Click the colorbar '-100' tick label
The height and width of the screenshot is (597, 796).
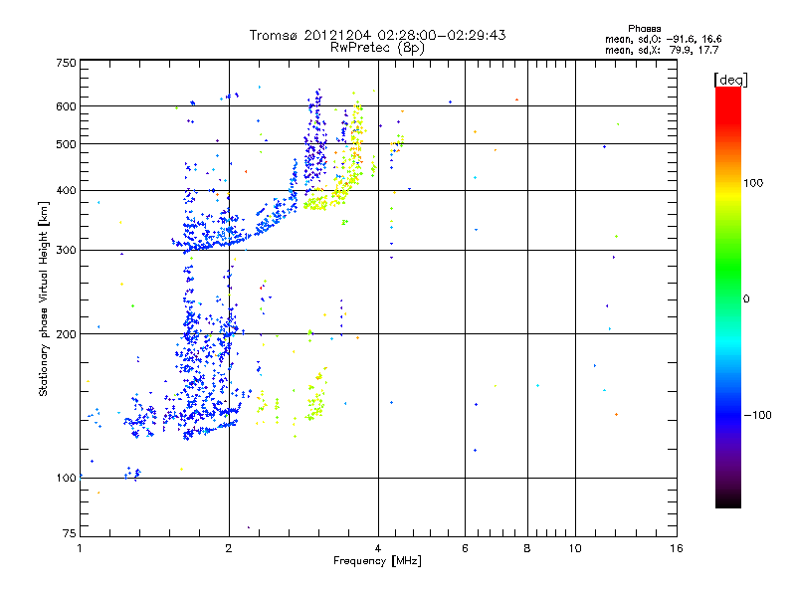pyautogui.click(x=757, y=415)
